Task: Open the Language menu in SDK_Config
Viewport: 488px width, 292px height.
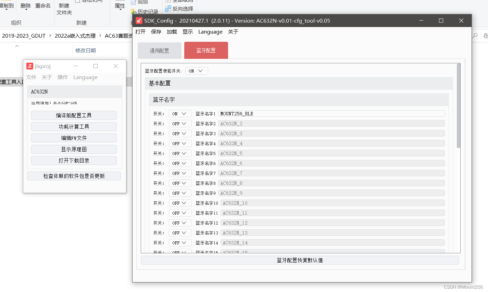Action: (210, 32)
